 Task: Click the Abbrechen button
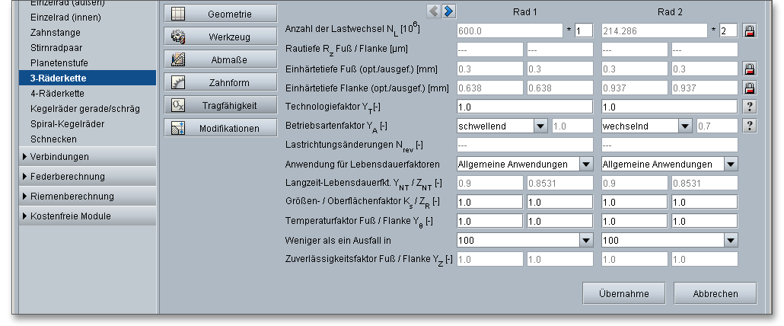click(715, 293)
